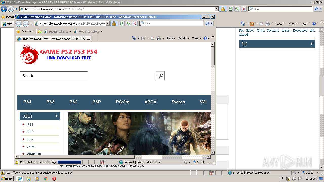Open new blank tab in front window

click(x=95, y=39)
